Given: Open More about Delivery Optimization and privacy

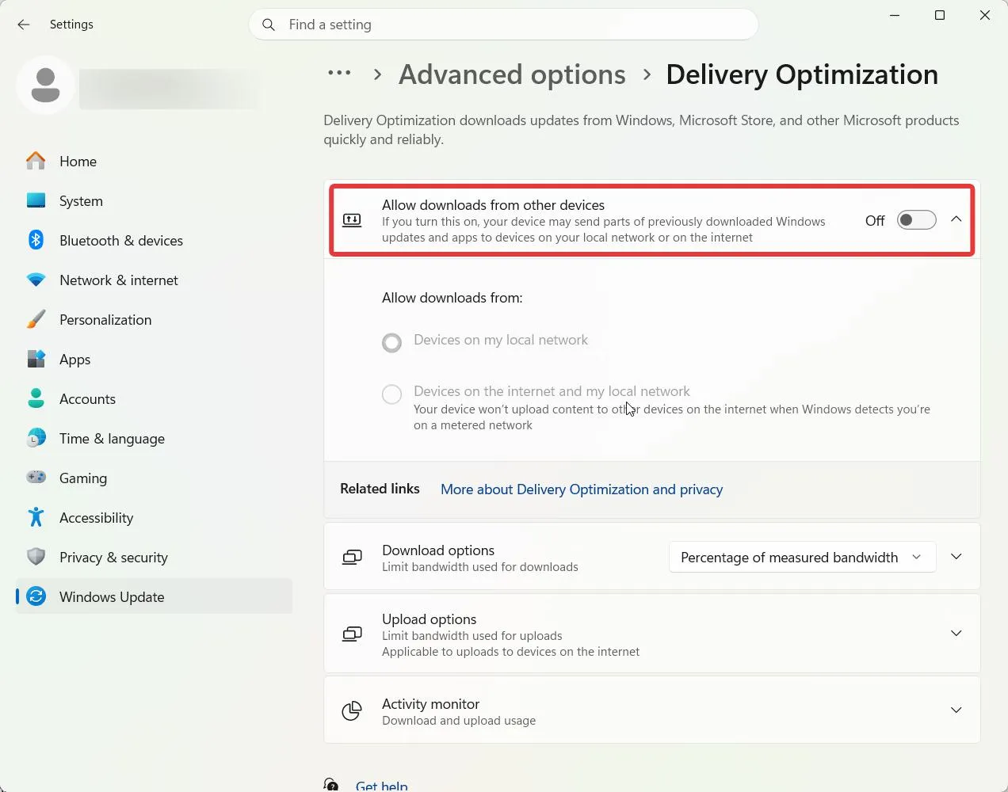Looking at the screenshot, I should pos(582,489).
